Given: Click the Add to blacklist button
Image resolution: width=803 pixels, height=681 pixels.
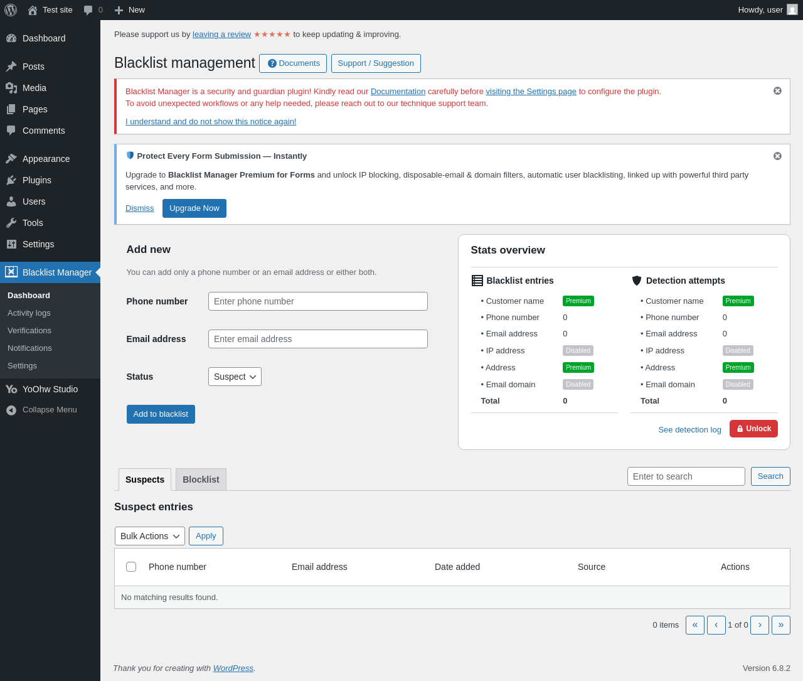Looking at the screenshot, I should (x=161, y=414).
